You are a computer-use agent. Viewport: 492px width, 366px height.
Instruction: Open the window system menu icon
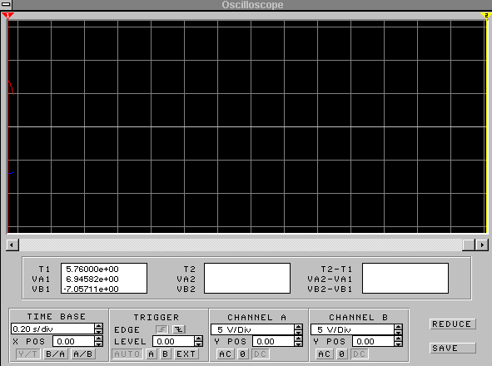pos(6,5)
